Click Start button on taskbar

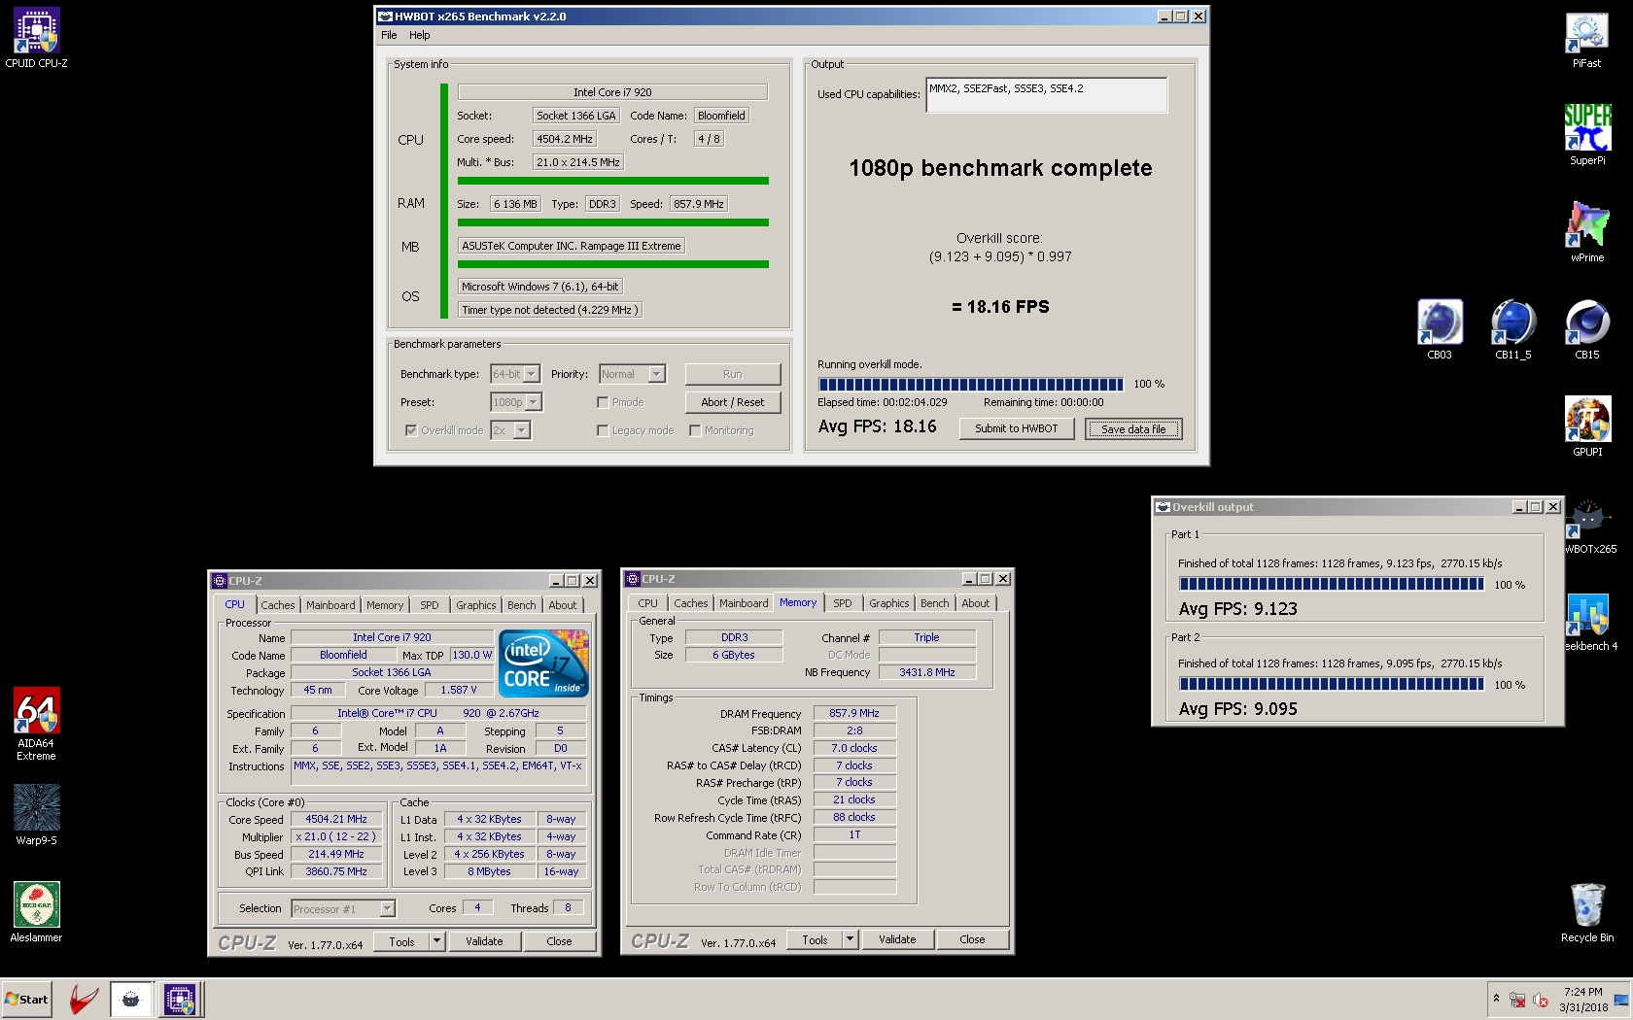pyautogui.click(x=27, y=999)
